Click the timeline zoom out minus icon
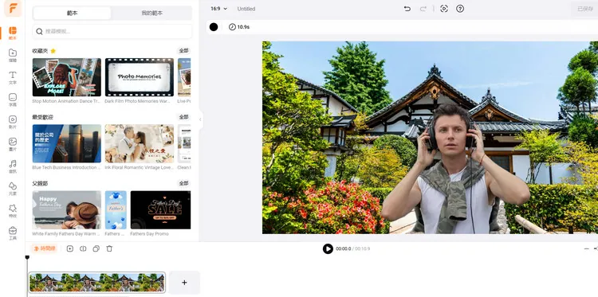Image resolution: width=598 pixels, height=297 pixels. click(x=587, y=248)
